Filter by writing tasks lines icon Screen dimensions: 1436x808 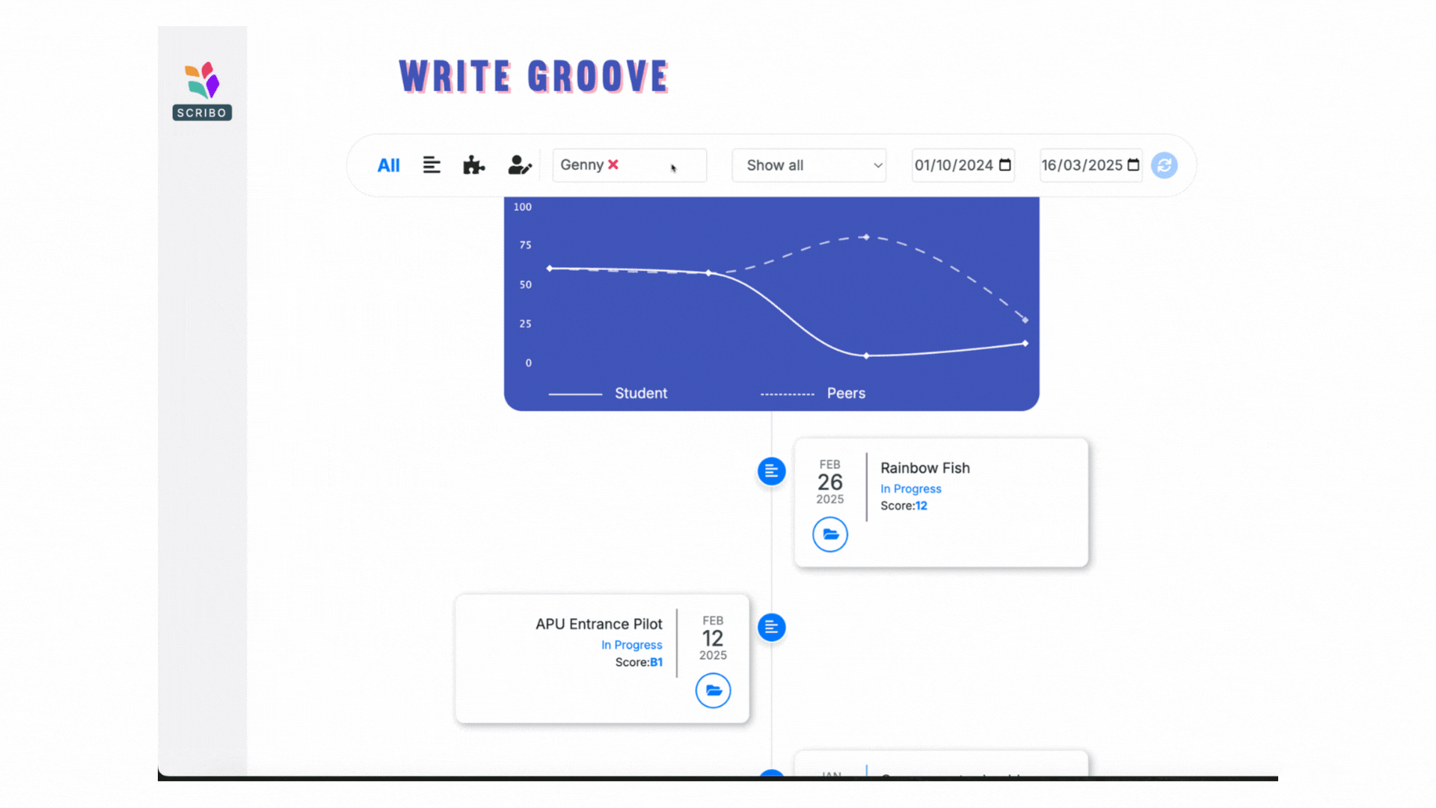click(432, 165)
